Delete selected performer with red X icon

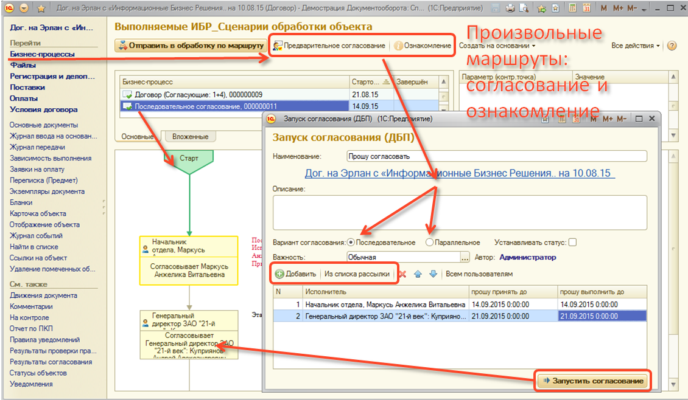pos(402,274)
